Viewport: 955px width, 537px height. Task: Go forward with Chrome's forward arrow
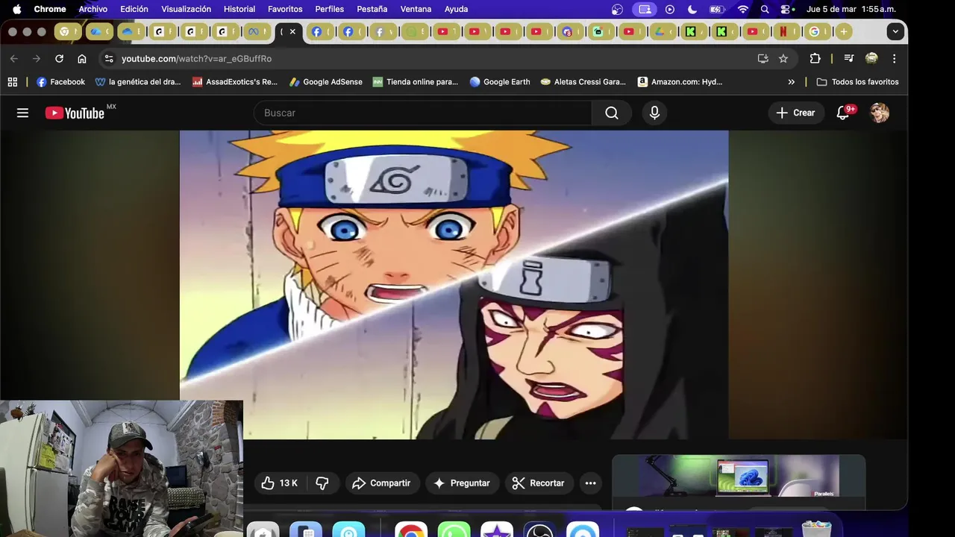pos(36,58)
